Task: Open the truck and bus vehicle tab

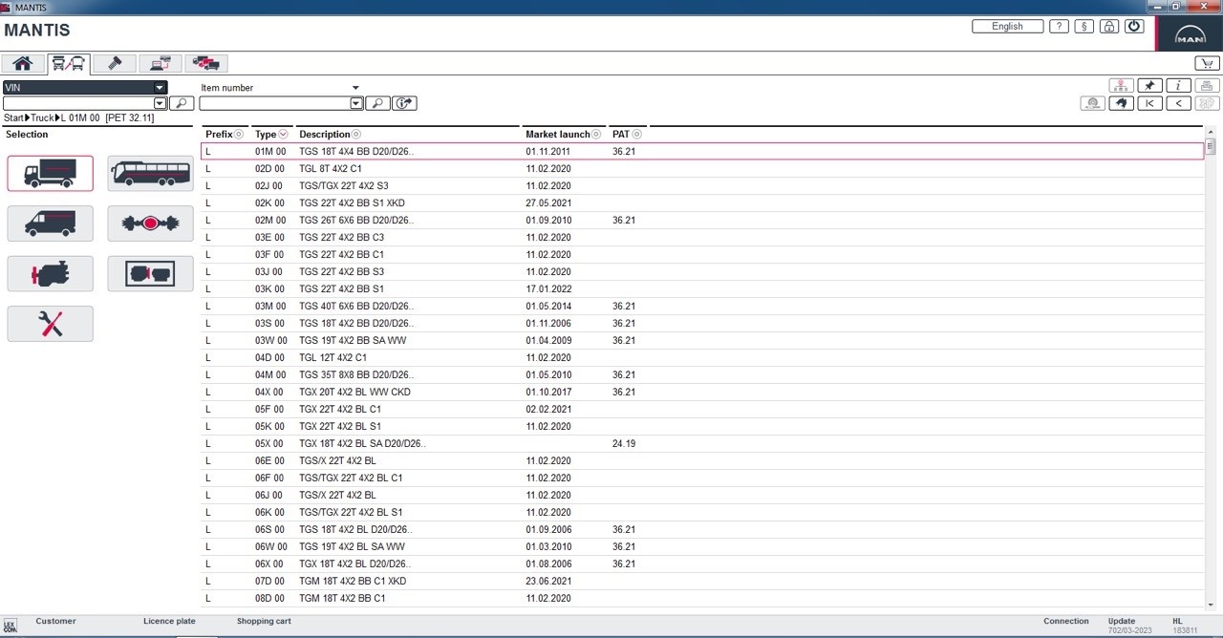Action: pos(69,64)
